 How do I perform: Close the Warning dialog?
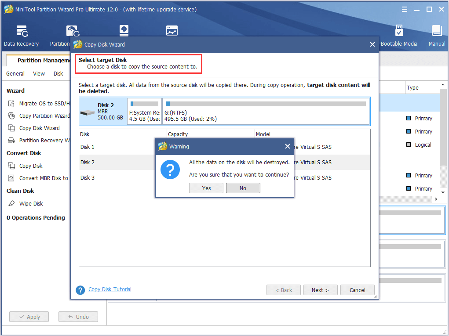coord(287,146)
